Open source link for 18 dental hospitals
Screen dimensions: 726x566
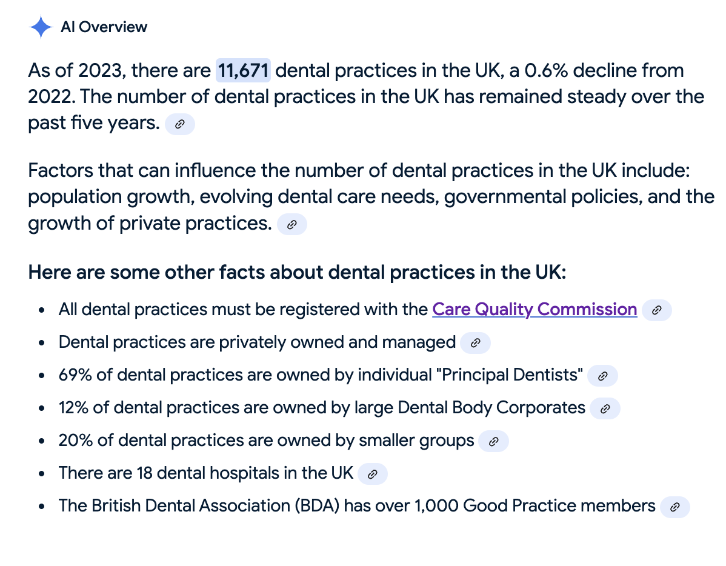(x=372, y=474)
